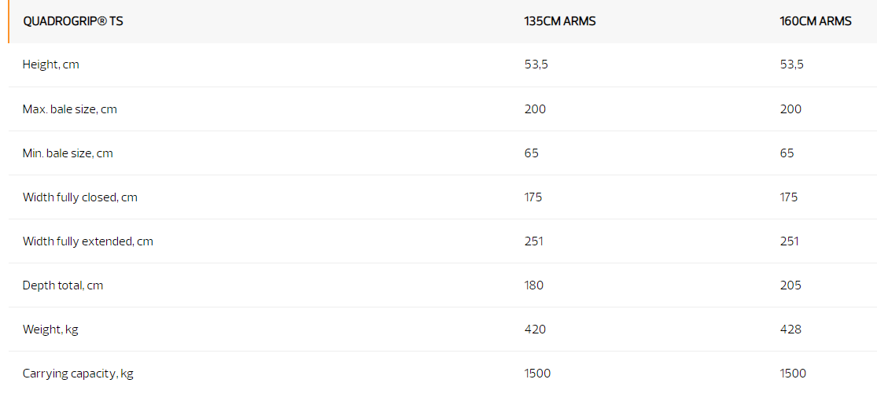Screen dimensions: 877x405
Task: Click the 'Max. bale size, cm' label
Action: point(70,109)
